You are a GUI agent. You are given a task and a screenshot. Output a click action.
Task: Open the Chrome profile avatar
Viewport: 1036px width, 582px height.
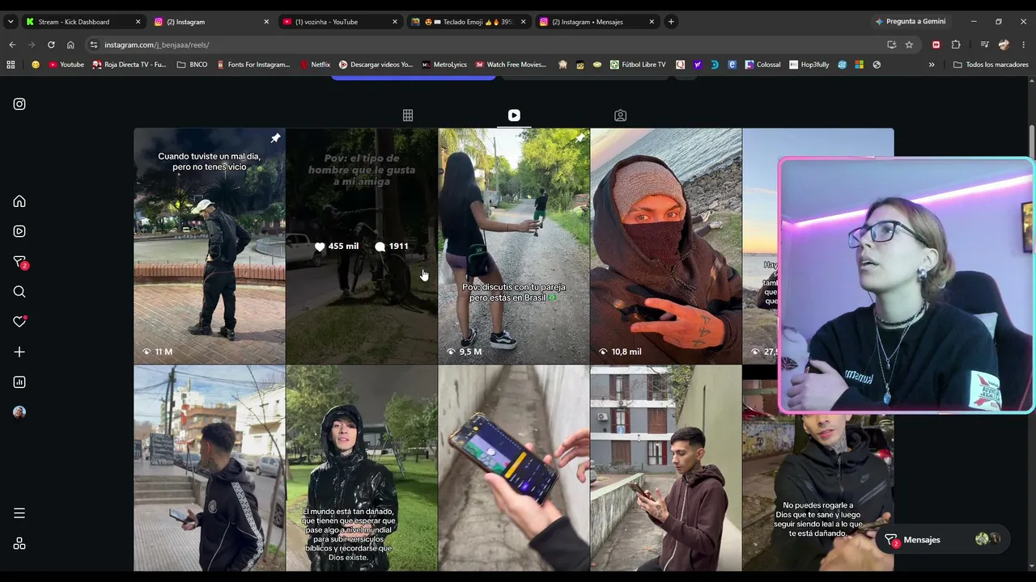1004,44
